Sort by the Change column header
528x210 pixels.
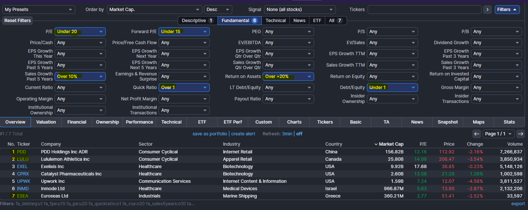(x=475, y=144)
